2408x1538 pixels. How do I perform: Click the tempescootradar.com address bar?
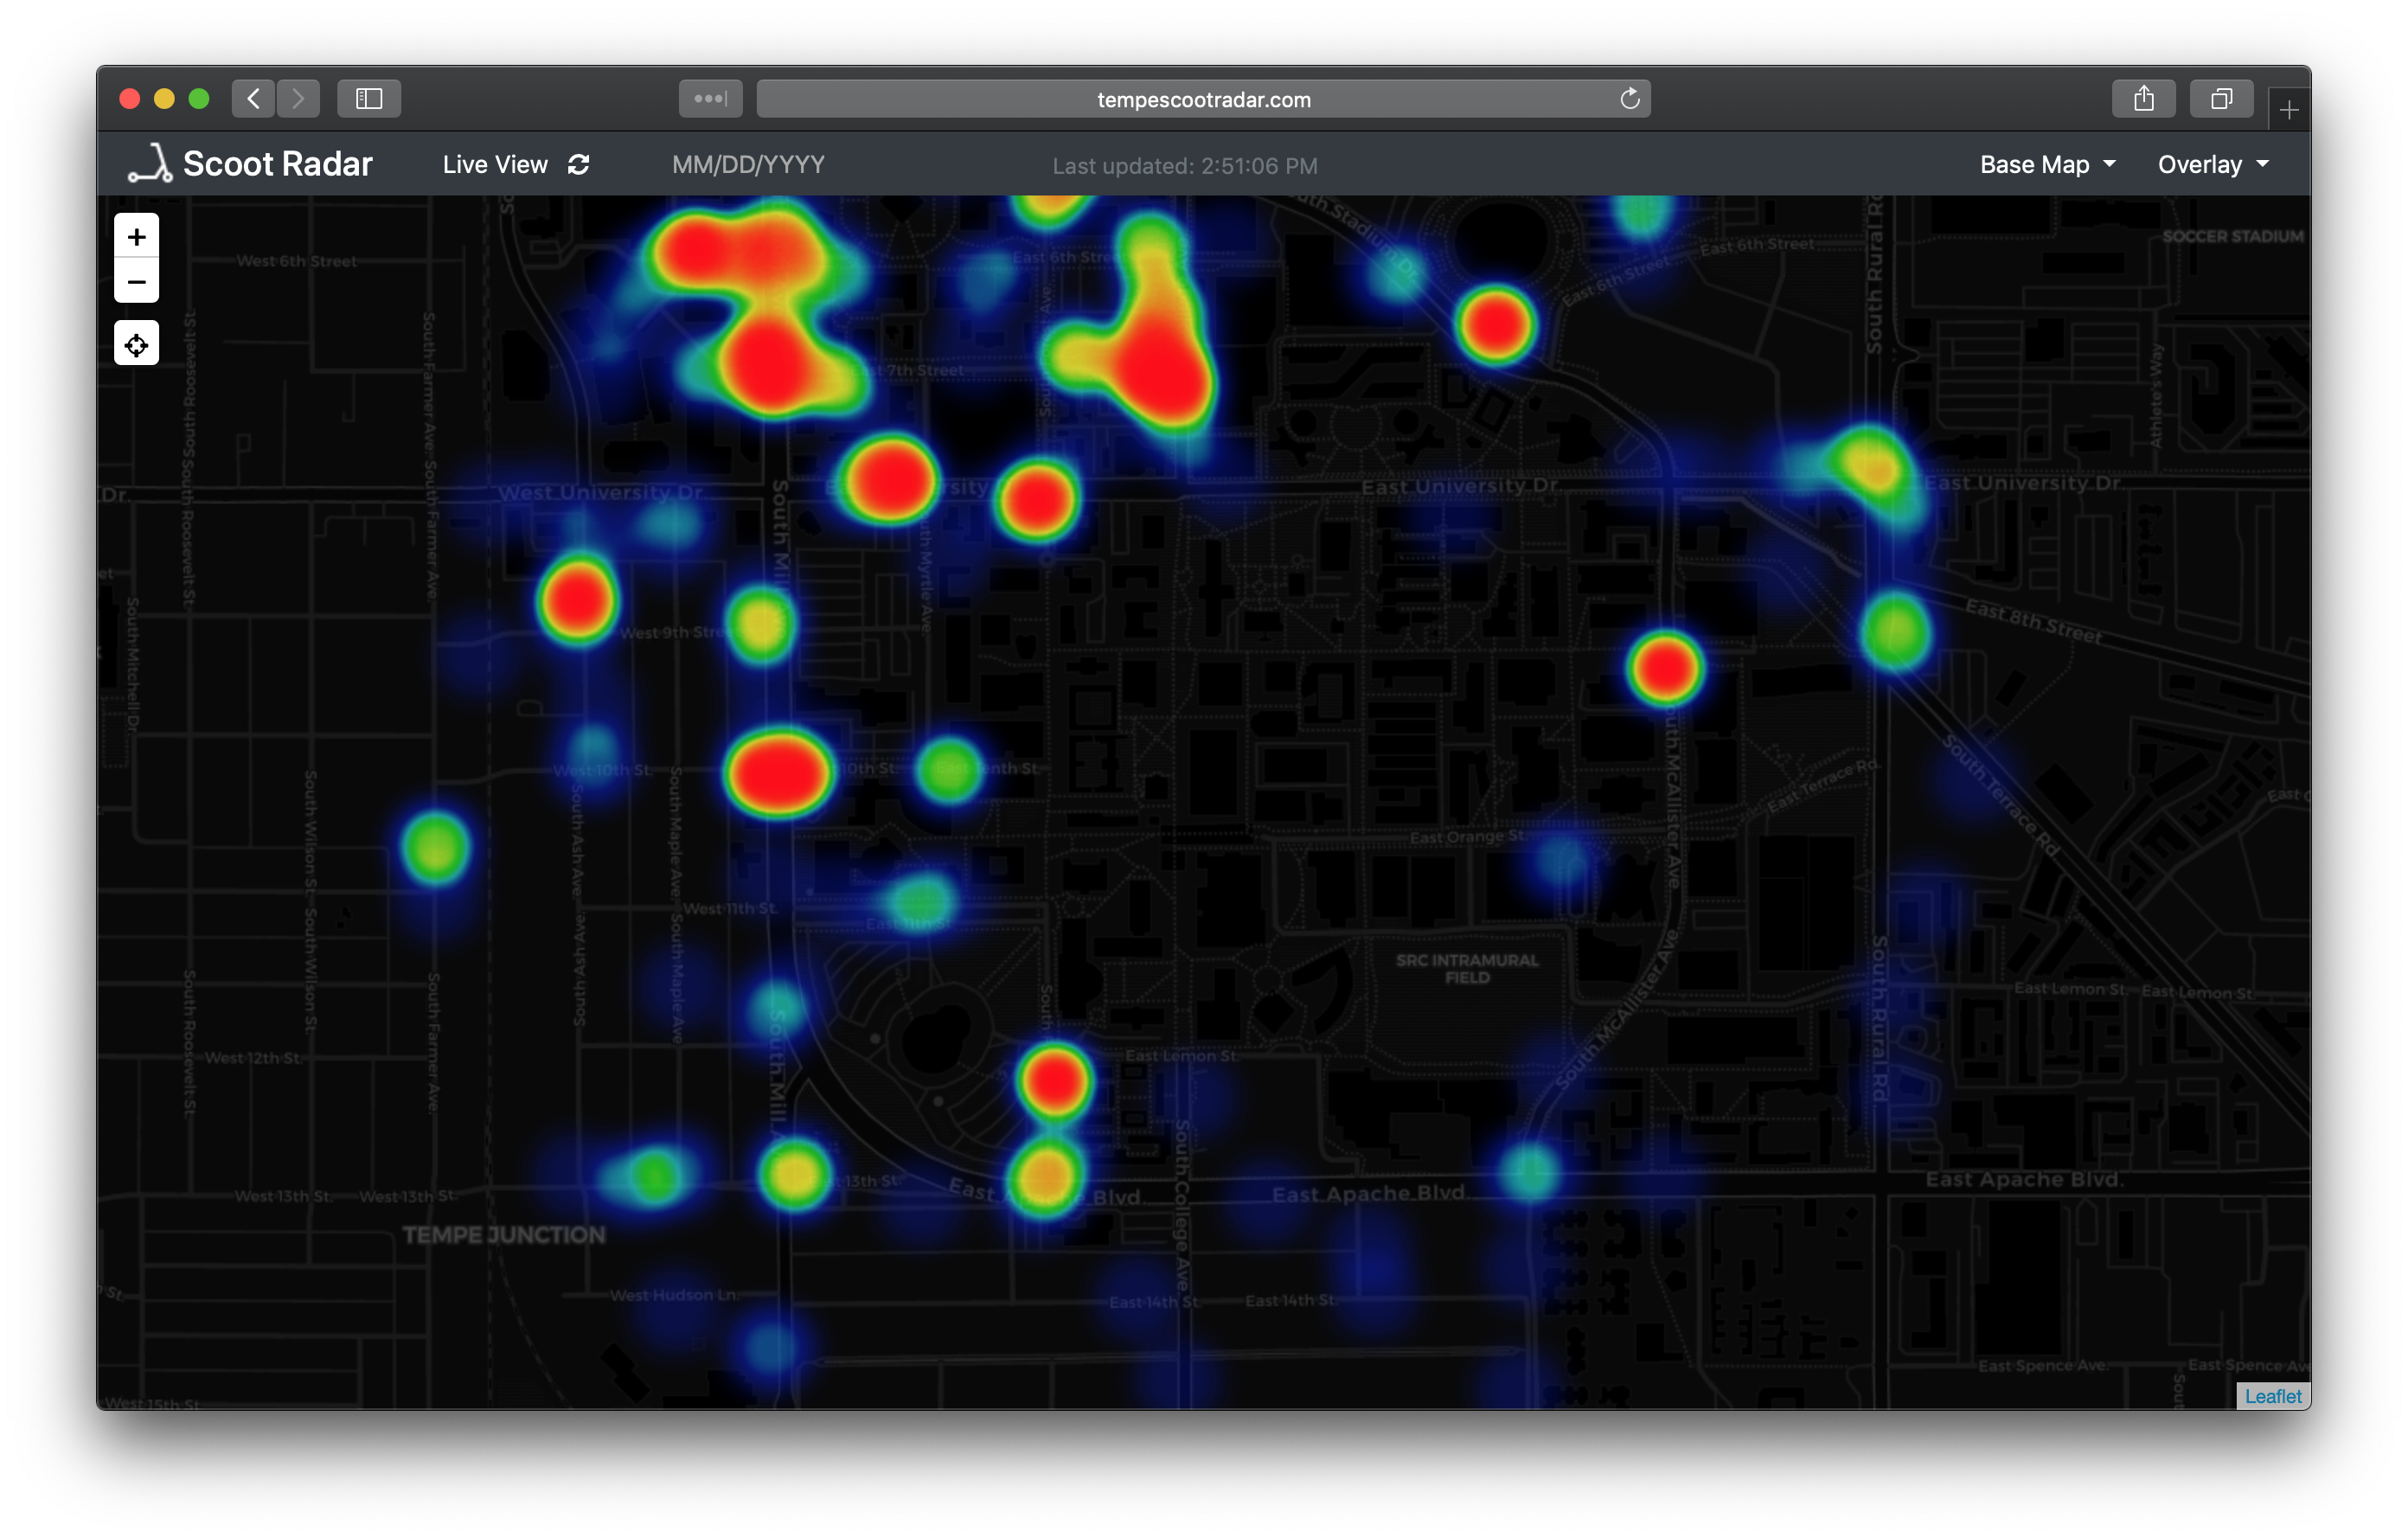[x=1203, y=99]
